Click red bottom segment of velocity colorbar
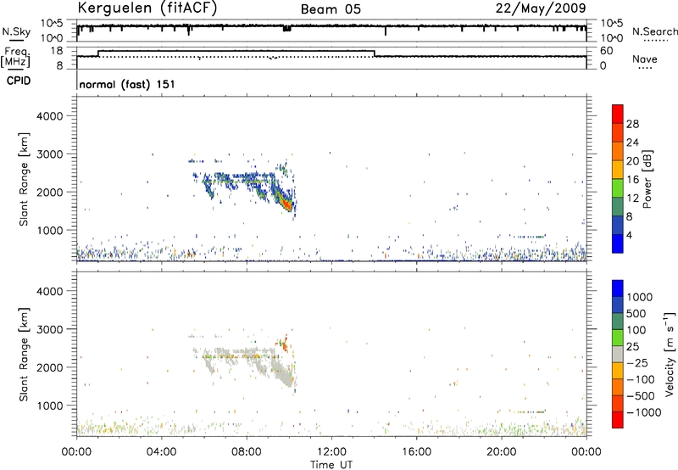Image resolution: width=678 pixels, height=470 pixels. (618, 420)
